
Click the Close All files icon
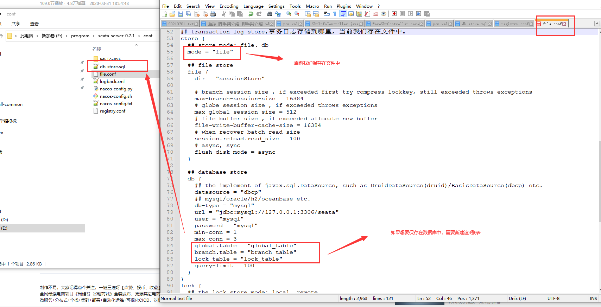[205, 14]
